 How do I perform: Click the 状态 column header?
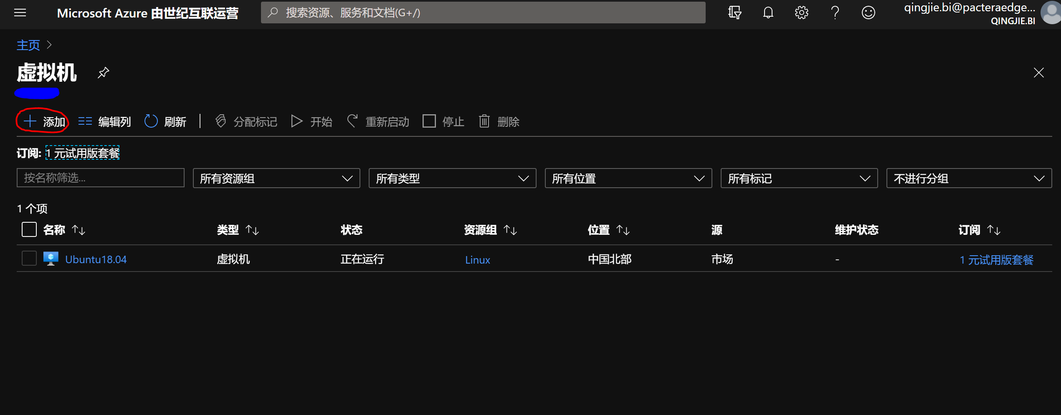tap(352, 230)
